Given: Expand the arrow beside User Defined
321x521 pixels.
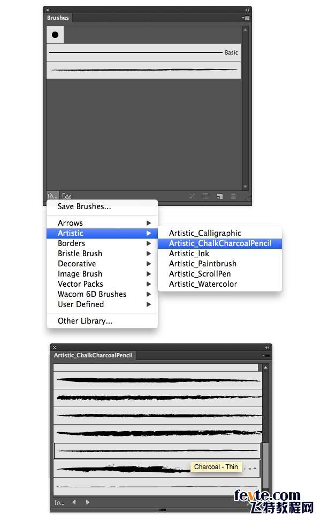Looking at the screenshot, I should point(149,304).
